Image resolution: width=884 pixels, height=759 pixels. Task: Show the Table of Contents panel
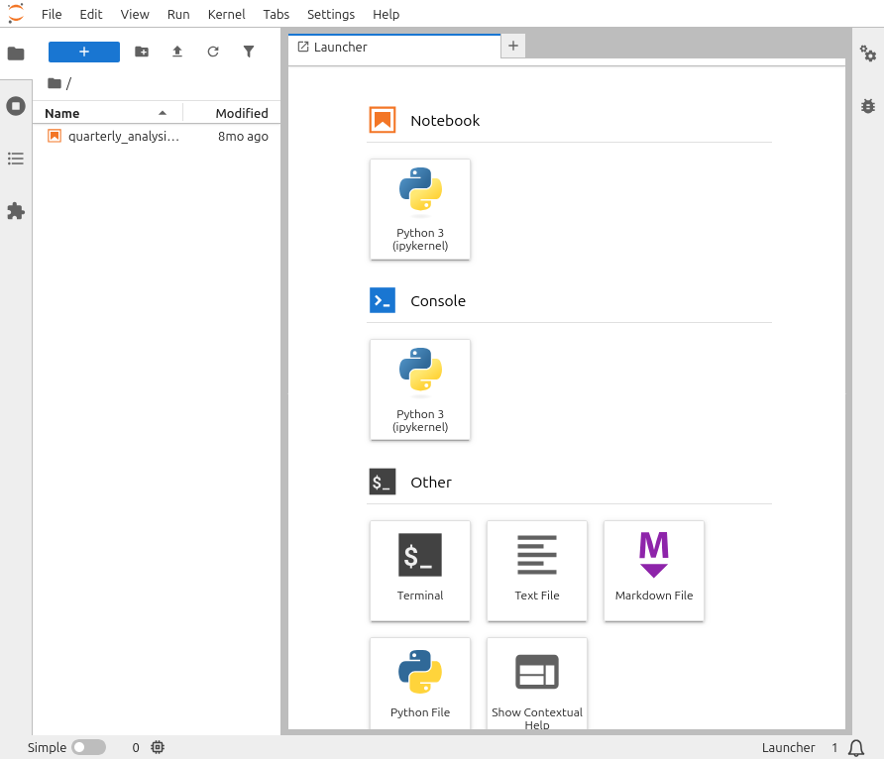click(16, 159)
